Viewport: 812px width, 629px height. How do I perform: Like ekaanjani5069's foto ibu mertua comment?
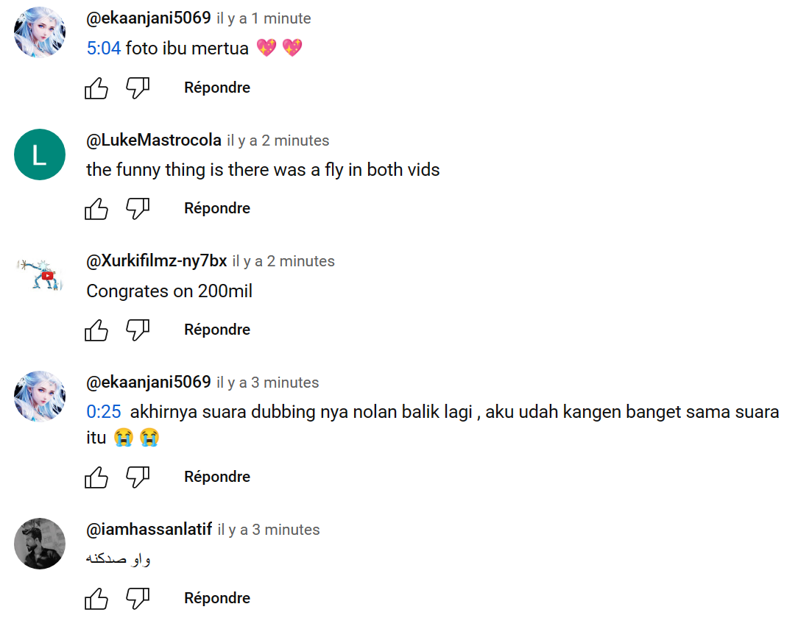[96, 88]
